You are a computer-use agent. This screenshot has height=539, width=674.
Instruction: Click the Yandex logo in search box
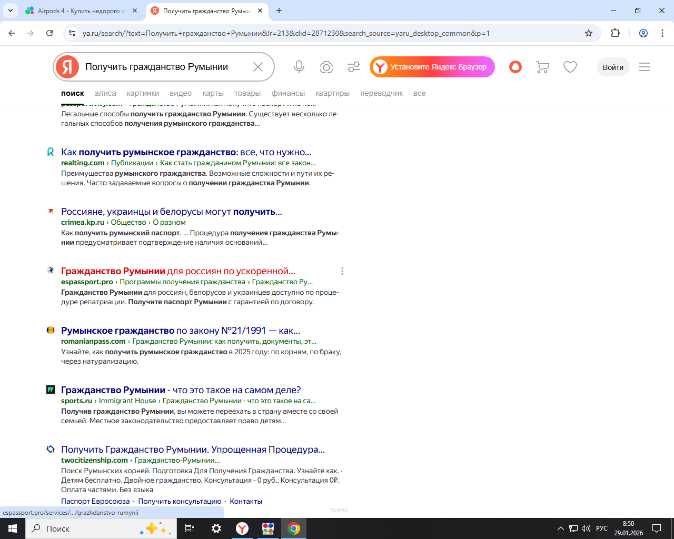[x=67, y=67]
